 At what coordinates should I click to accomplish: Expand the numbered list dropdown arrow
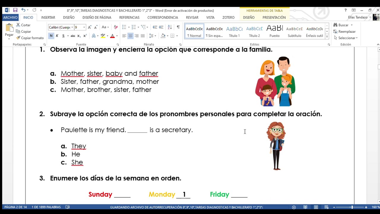(138, 27)
